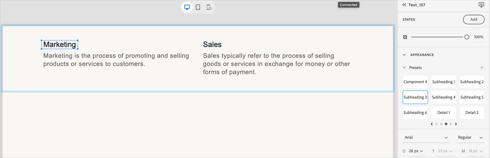Go to previous presets page arrow

[x=432, y=124]
